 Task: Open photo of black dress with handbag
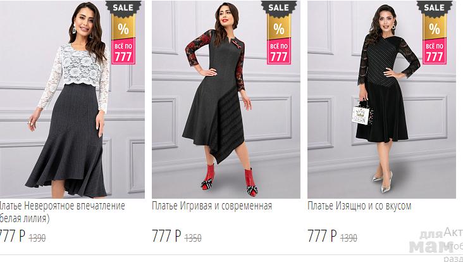click(381, 99)
